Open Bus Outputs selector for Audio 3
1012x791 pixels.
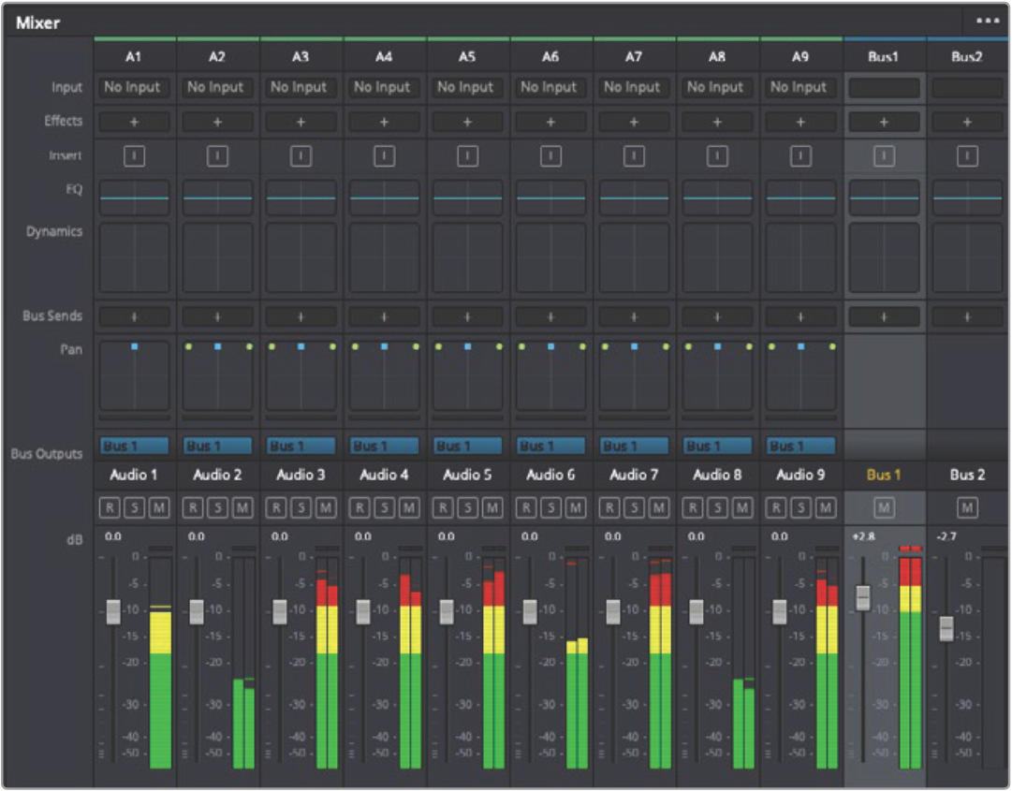(x=301, y=446)
